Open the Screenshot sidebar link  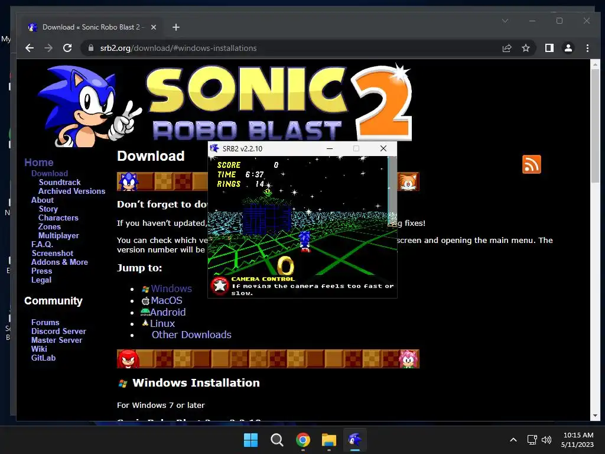pyautogui.click(x=53, y=253)
